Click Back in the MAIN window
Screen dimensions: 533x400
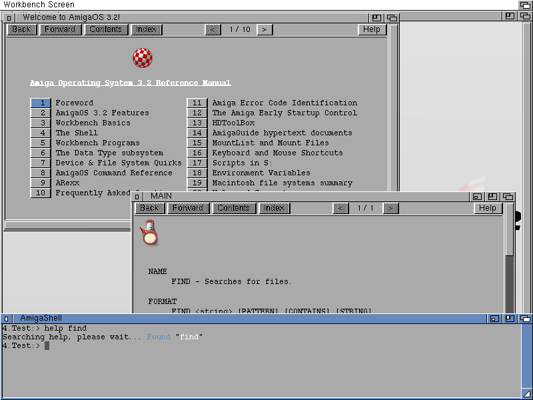pos(149,208)
